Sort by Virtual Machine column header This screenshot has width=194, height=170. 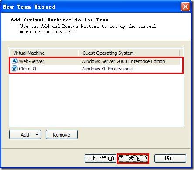[x=44, y=53]
